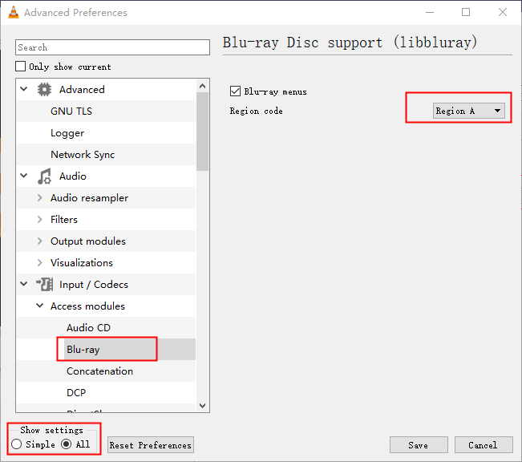
Task: Select Audio CD access module
Action: [88, 328]
